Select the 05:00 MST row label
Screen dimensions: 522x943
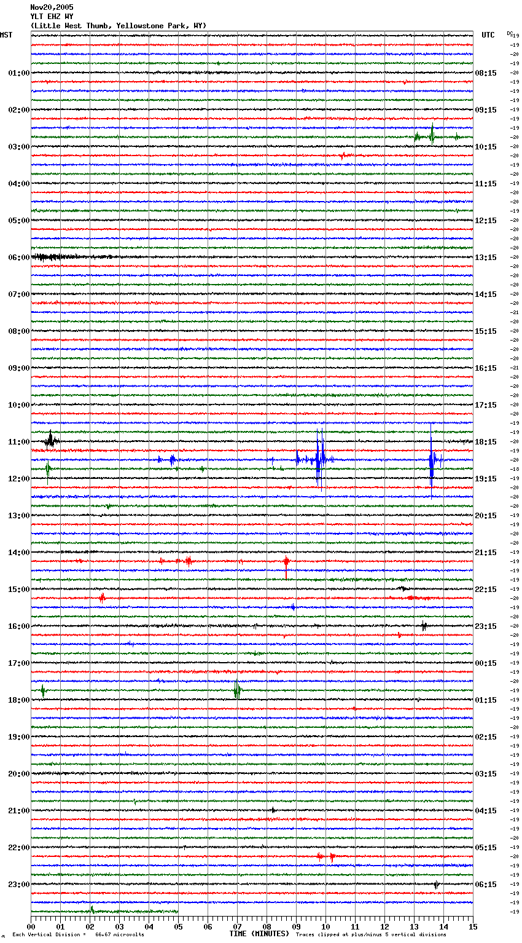tap(19, 221)
